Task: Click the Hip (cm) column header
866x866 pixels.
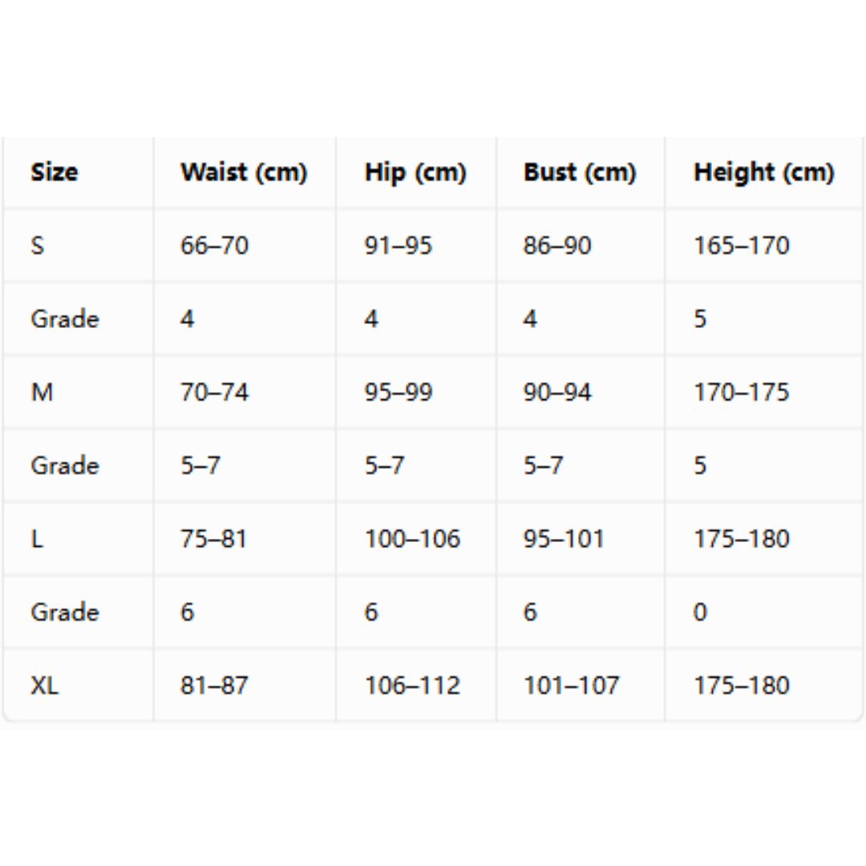Action: (415, 172)
